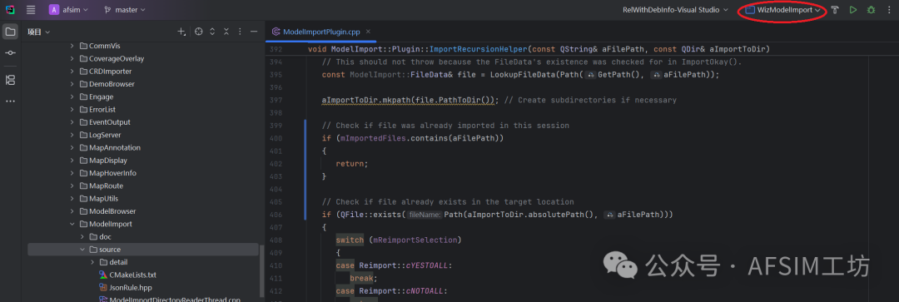
Task: Open the more actions menu in top toolbar
Action: click(889, 10)
